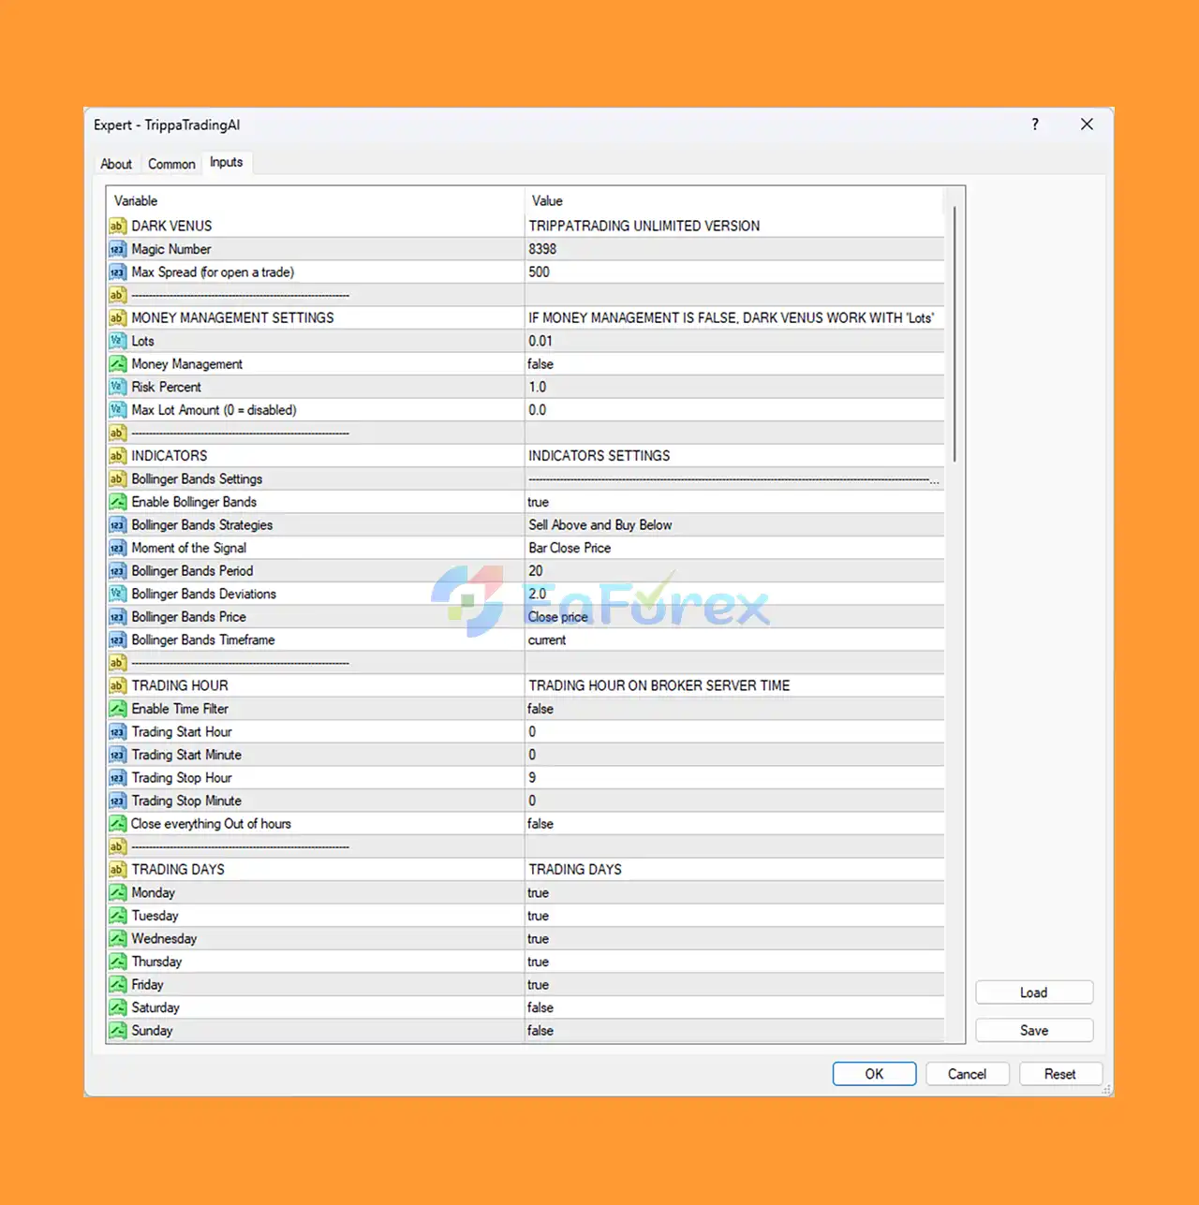1199x1205 pixels.
Task: Click the icon beside Trading Start Hour
Action: [x=117, y=731]
